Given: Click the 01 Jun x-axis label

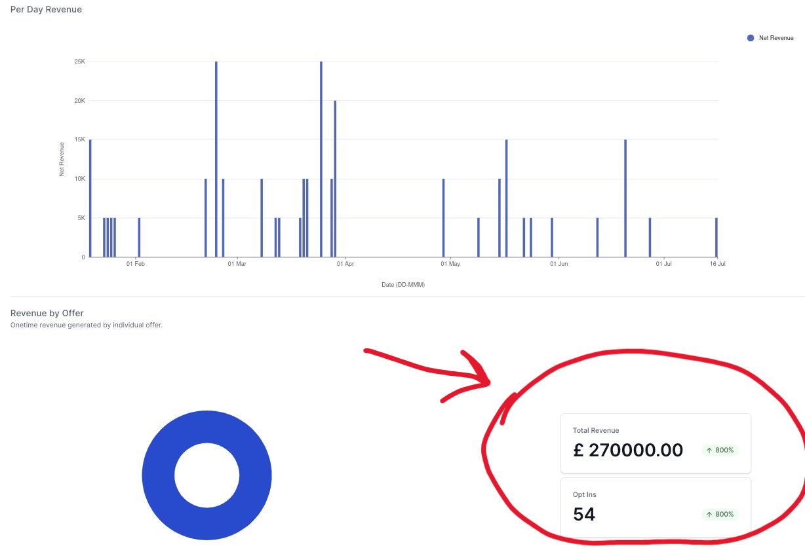Looking at the screenshot, I should click(x=559, y=264).
